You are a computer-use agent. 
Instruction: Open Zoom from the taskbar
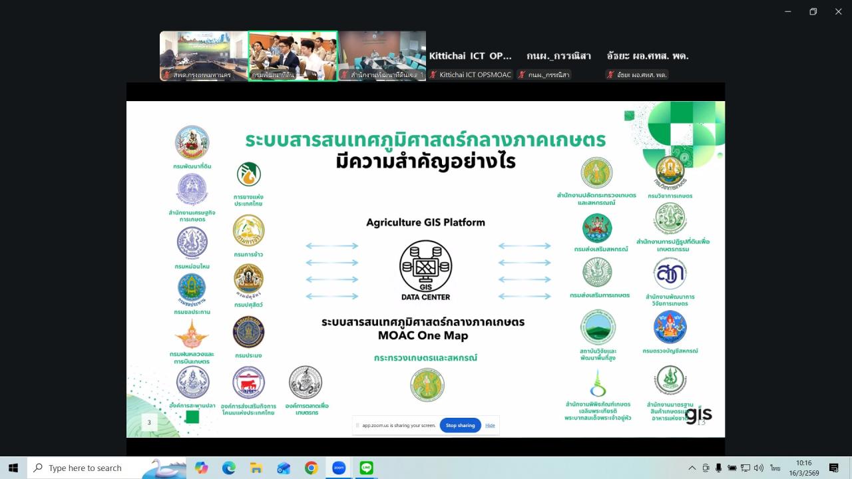tap(339, 468)
